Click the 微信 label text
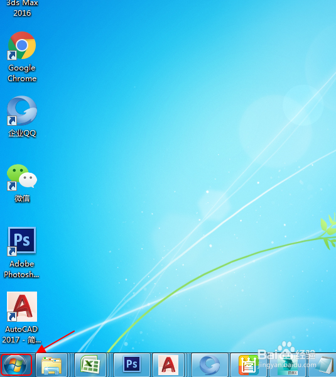The image size is (336, 377). click(x=22, y=199)
